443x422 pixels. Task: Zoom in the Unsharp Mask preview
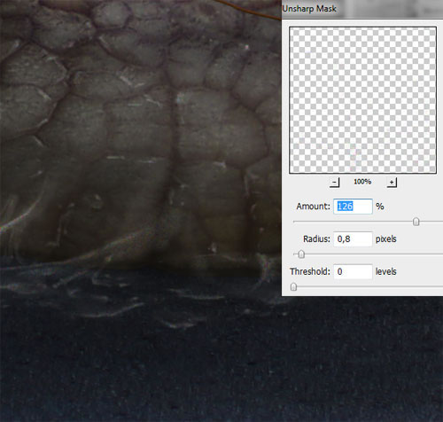click(392, 183)
